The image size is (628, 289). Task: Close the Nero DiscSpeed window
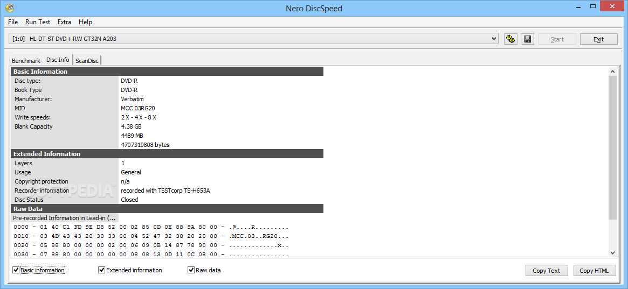(612, 5)
